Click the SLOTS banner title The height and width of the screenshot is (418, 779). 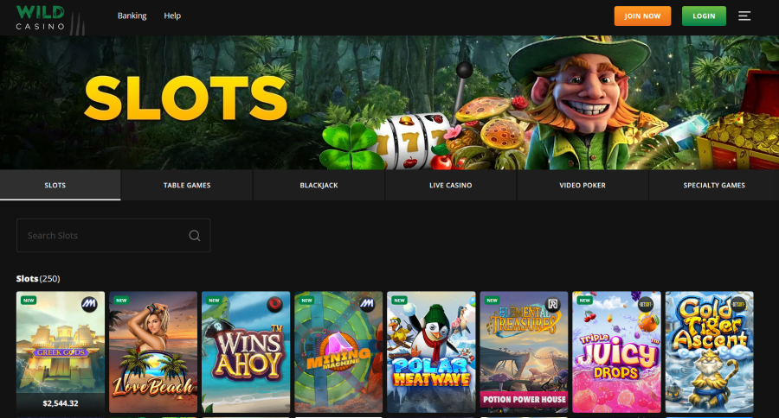point(186,99)
